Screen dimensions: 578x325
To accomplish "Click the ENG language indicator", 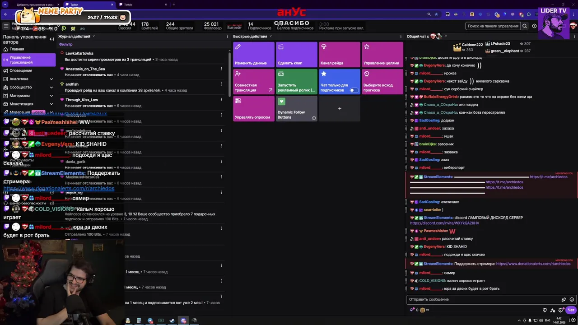I will (x=548, y=320).
